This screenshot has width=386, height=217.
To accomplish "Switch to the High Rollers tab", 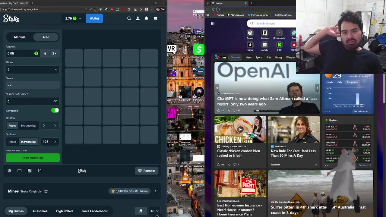I will [65, 211].
